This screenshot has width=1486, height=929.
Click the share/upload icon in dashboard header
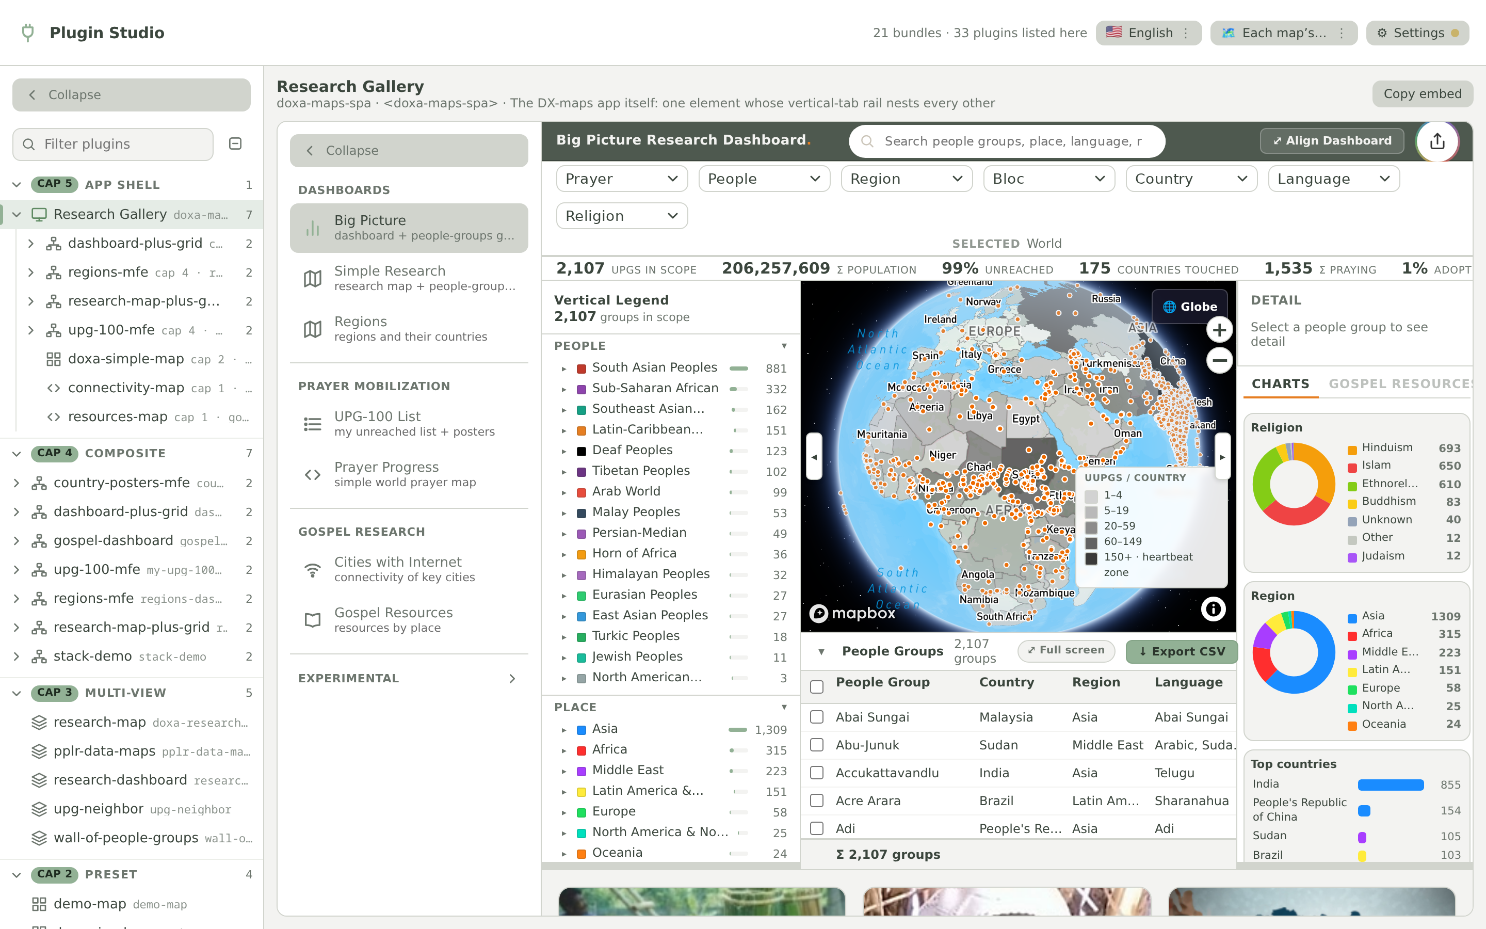click(1437, 141)
